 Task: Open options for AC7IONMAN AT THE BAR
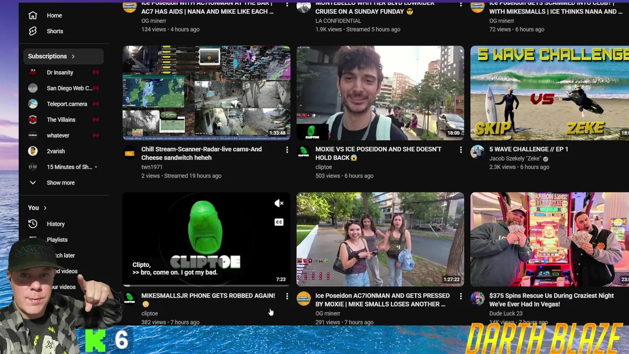pos(287,4)
